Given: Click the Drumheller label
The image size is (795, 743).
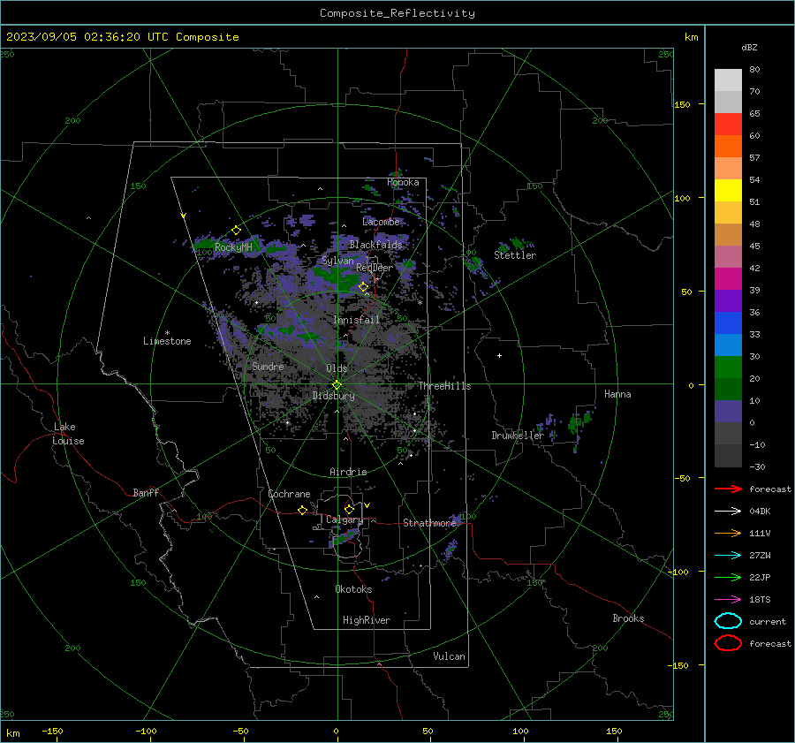Looking at the screenshot, I should pyautogui.click(x=518, y=436).
